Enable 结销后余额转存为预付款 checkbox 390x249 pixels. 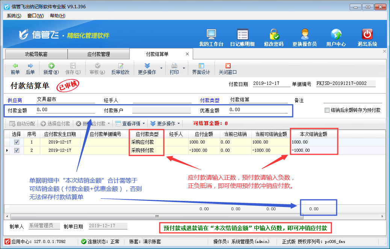pos(327,110)
